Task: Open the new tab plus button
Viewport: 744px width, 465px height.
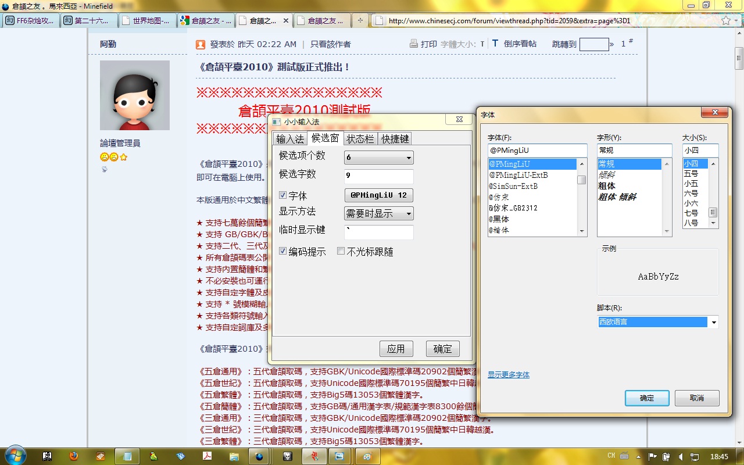Action: point(360,20)
